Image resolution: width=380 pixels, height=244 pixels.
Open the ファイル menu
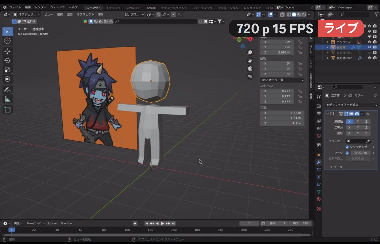pyautogui.click(x=15, y=7)
